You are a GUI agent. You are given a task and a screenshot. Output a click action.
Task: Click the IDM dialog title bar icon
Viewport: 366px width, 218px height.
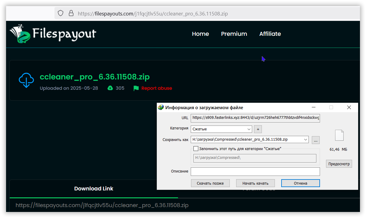click(x=161, y=107)
